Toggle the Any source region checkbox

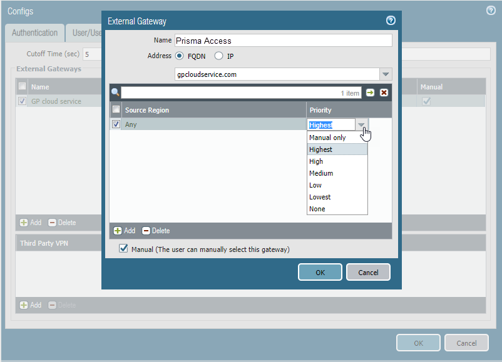(x=116, y=124)
